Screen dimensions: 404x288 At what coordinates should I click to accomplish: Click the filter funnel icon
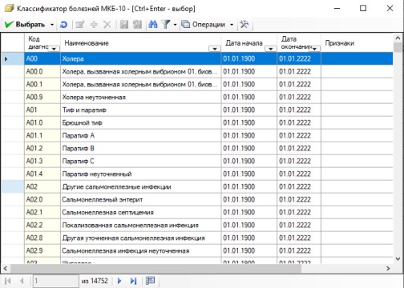[x=166, y=25]
